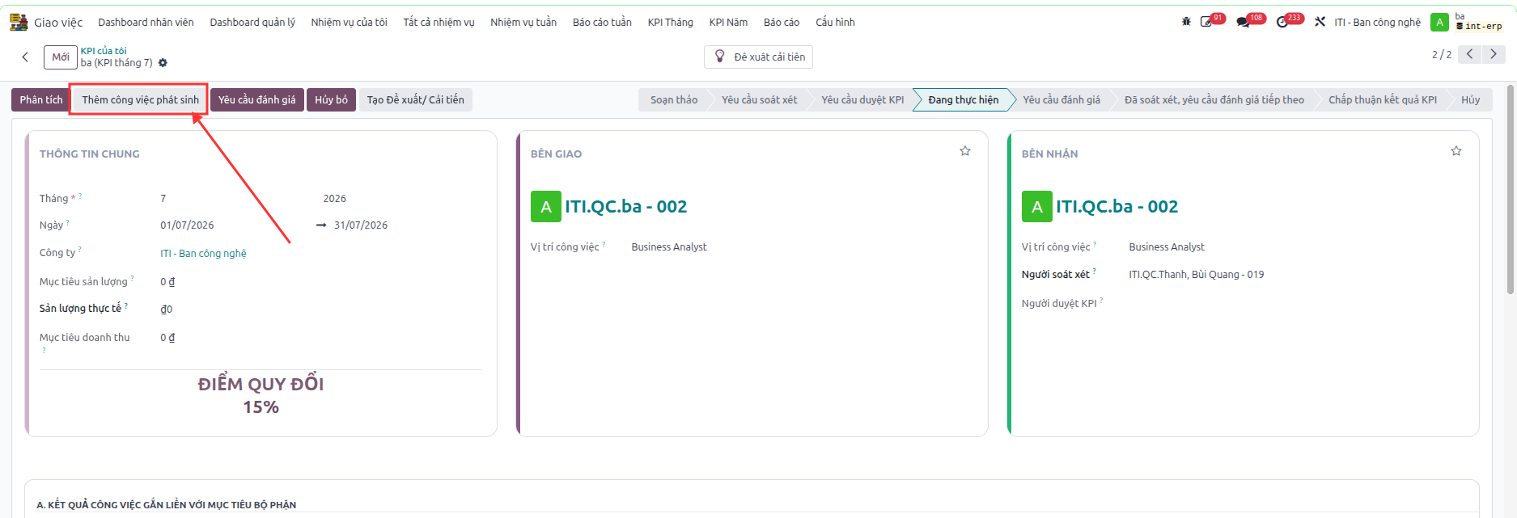Open the gear menu beside ba (KPI tháng 7)
Image resolution: width=1517 pixels, height=518 pixels.
(163, 63)
